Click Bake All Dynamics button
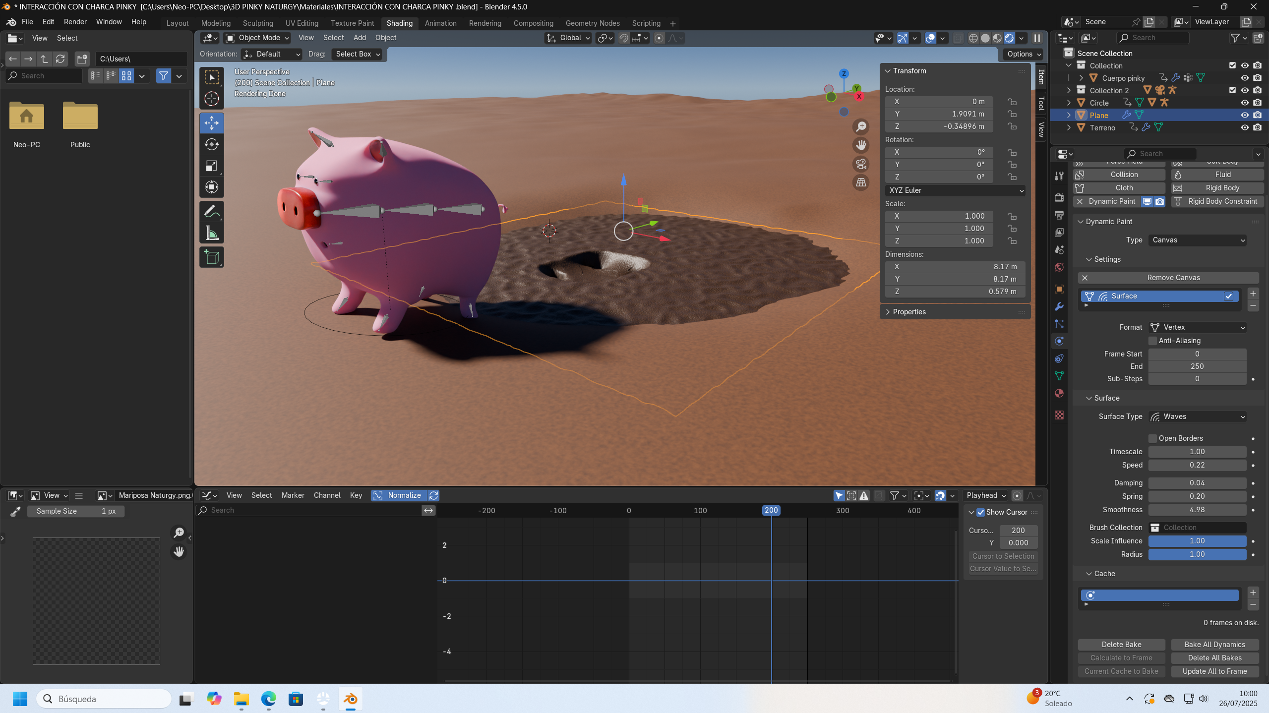This screenshot has width=1269, height=713. [x=1215, y=645]
